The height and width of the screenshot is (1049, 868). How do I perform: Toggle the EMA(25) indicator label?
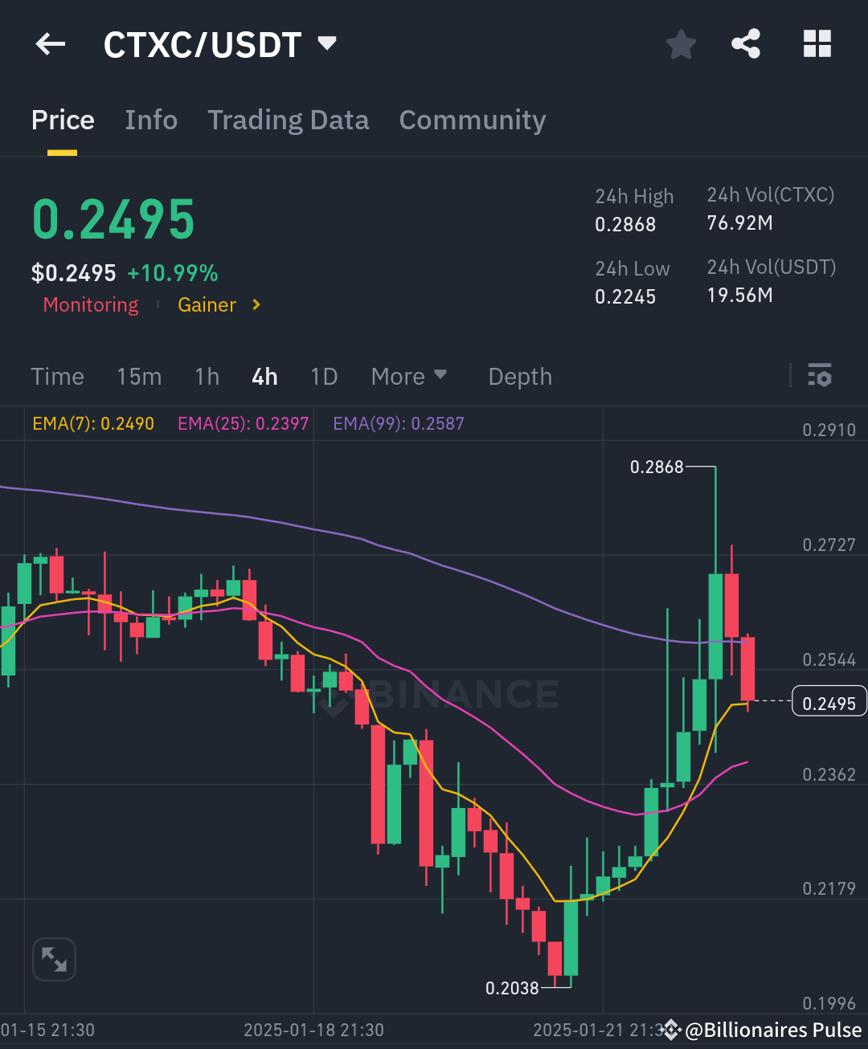pos(243,422)
